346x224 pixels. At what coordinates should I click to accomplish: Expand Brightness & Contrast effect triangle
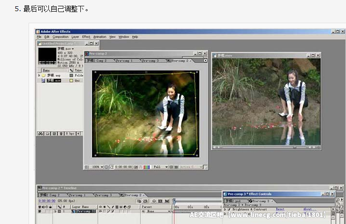tap(225, 209)
